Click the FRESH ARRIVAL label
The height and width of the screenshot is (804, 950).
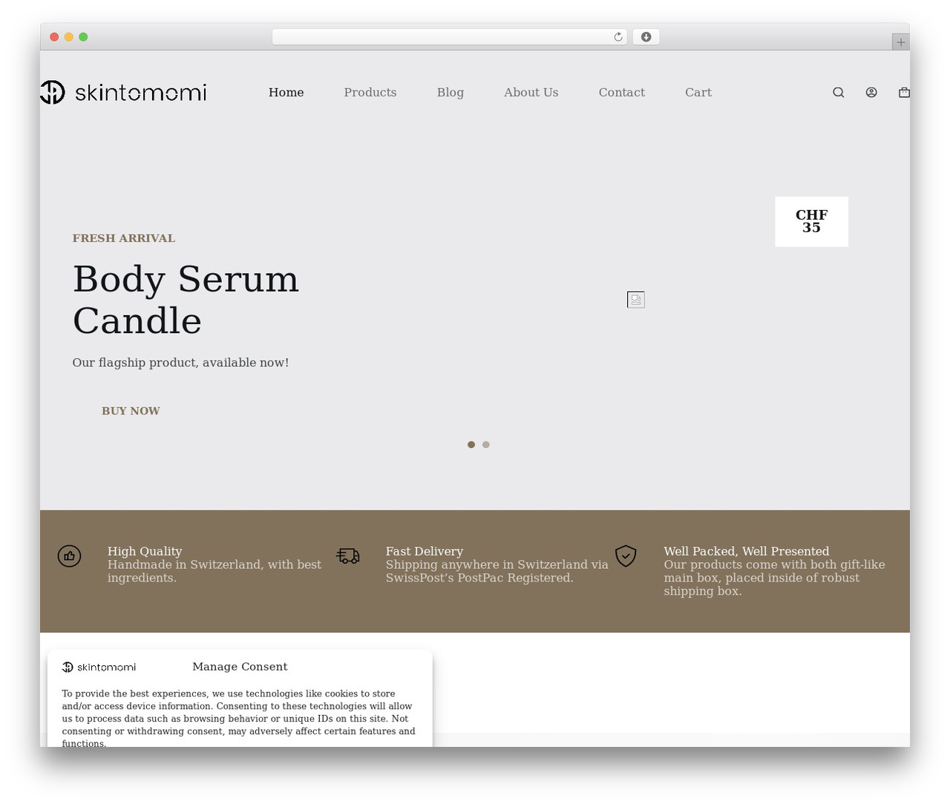point(124,238)
